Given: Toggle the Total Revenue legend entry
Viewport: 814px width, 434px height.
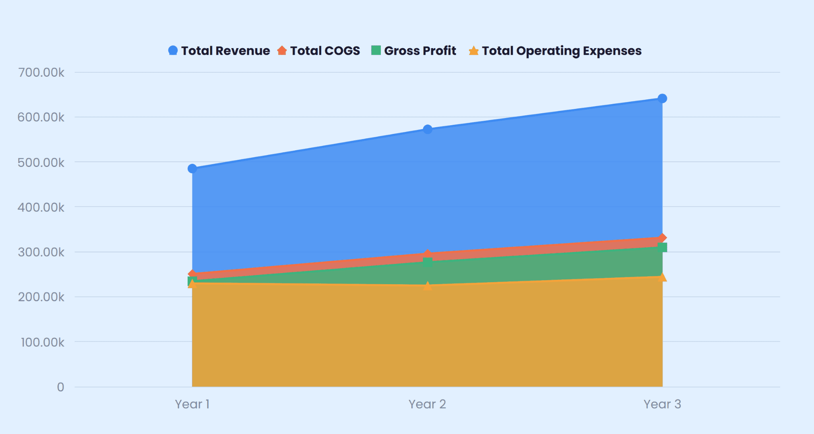Looking at the screenshot, I should [219, 50].
